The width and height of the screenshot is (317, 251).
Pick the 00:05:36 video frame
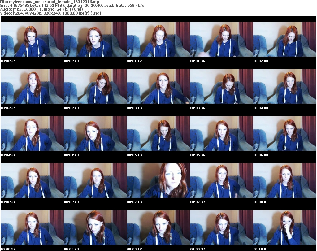pyautogui.click(x=222, y=134)
